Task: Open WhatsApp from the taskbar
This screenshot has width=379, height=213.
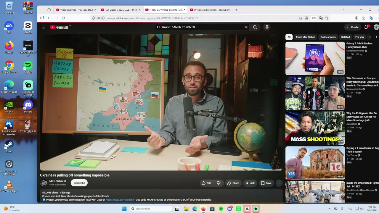Action: [x=238, y=209]
